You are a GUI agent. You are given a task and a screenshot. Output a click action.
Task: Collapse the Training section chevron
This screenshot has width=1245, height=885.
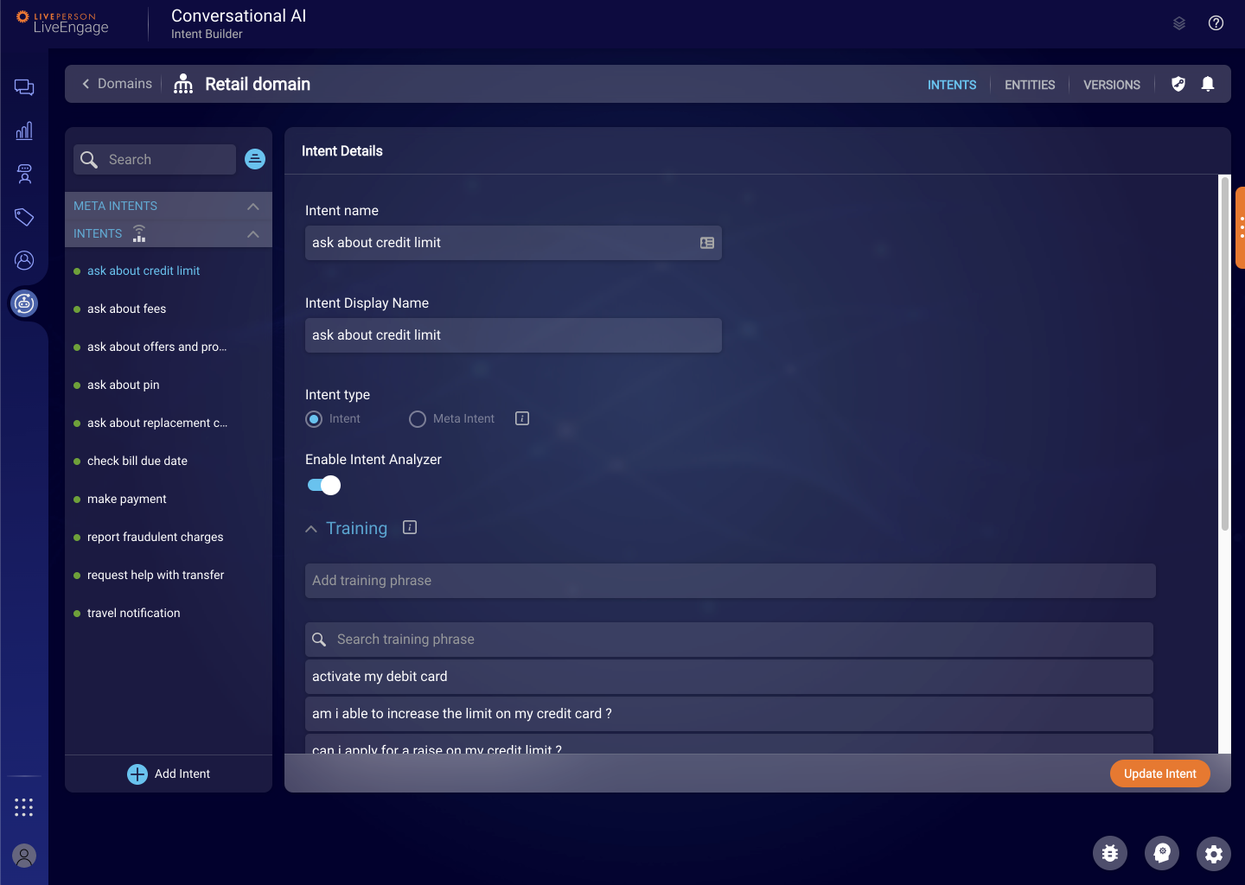(311, 529)
